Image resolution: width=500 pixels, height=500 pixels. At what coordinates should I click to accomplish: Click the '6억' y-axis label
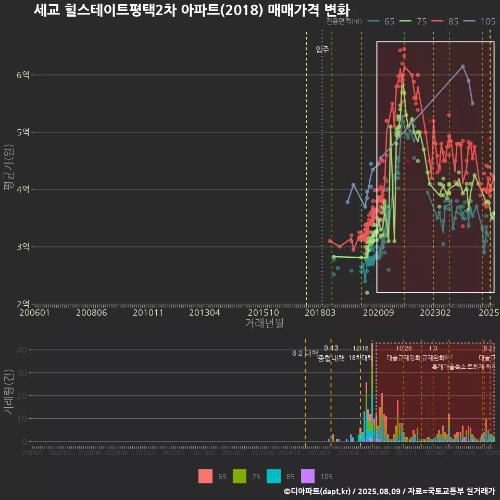23,75
